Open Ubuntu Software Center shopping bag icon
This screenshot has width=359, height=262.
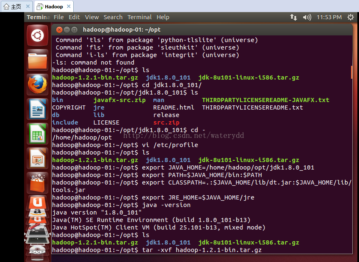(37, 183)
